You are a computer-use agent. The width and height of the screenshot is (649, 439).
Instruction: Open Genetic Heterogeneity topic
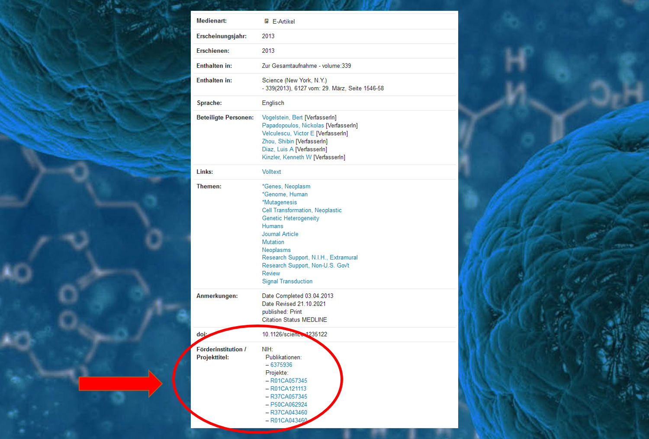(x=290, y=218)
